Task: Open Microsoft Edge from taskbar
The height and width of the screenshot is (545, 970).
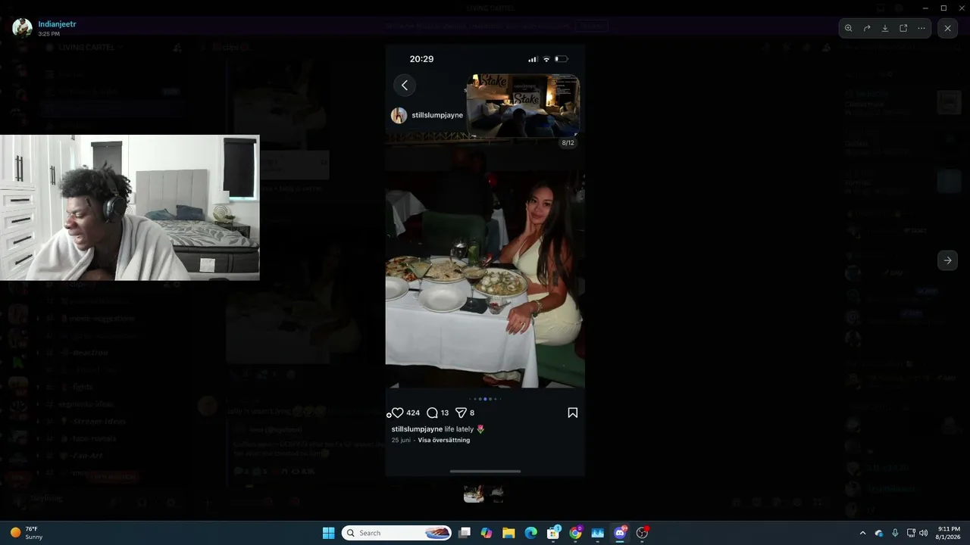Action: (531, 533)
